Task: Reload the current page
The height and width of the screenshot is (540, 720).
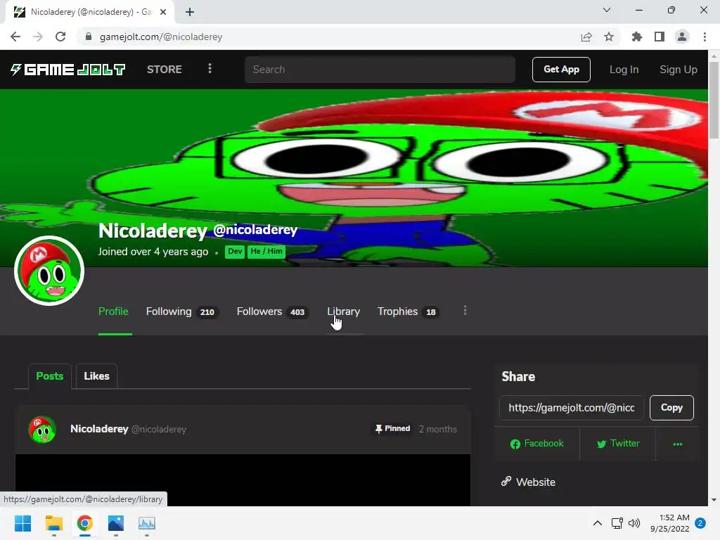Action: [x=60, y=37]
